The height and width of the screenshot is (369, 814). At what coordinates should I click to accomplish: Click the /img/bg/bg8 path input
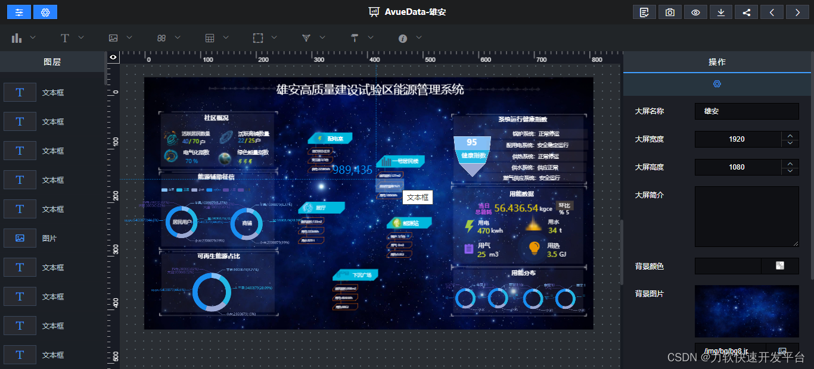pyautogui.click(x=730, y=351)
